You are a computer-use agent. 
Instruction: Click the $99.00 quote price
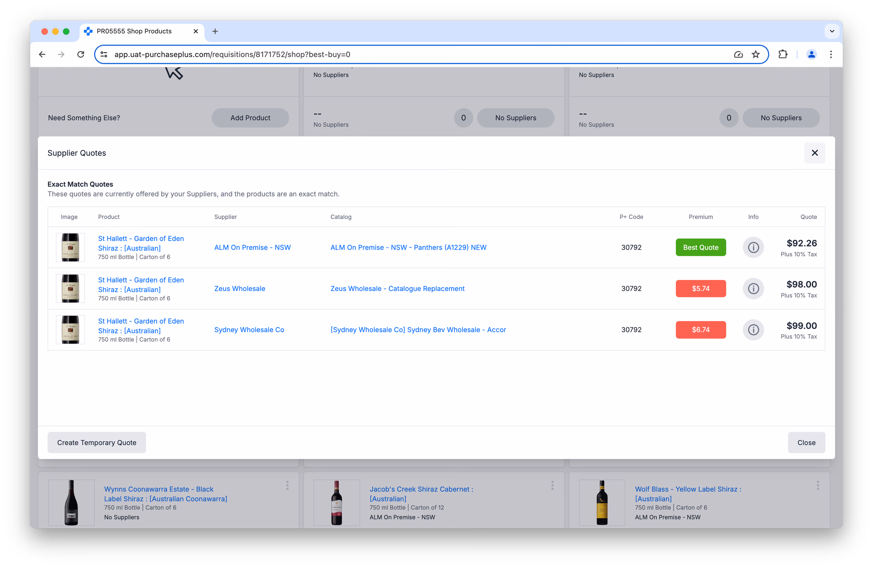coord(801,326)
